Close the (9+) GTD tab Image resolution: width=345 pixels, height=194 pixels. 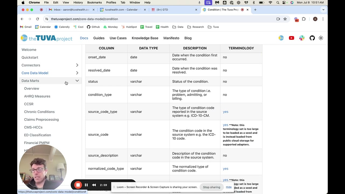[196, 10]
